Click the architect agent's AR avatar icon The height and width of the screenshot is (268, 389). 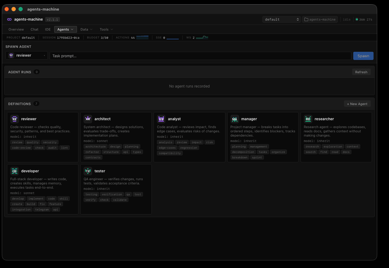click(88, 119)
